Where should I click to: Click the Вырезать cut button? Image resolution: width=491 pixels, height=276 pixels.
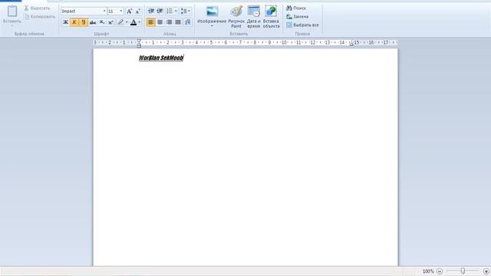[37, 8]
